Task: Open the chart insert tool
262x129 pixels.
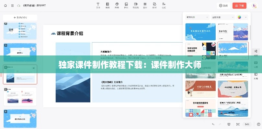Action: [x=117, y=5]
